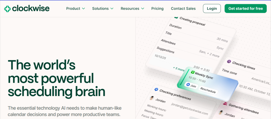Click the green icon beside Weekly Sync
The width and height of the screenshot is (271, 119).
click(192, 72)
